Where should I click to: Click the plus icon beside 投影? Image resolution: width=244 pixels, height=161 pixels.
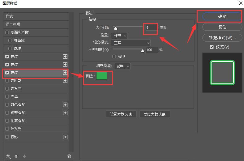[65, 137]
